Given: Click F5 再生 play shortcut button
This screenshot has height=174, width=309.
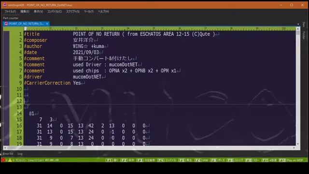Looking at the screenshot, I should tap(185, 160).
